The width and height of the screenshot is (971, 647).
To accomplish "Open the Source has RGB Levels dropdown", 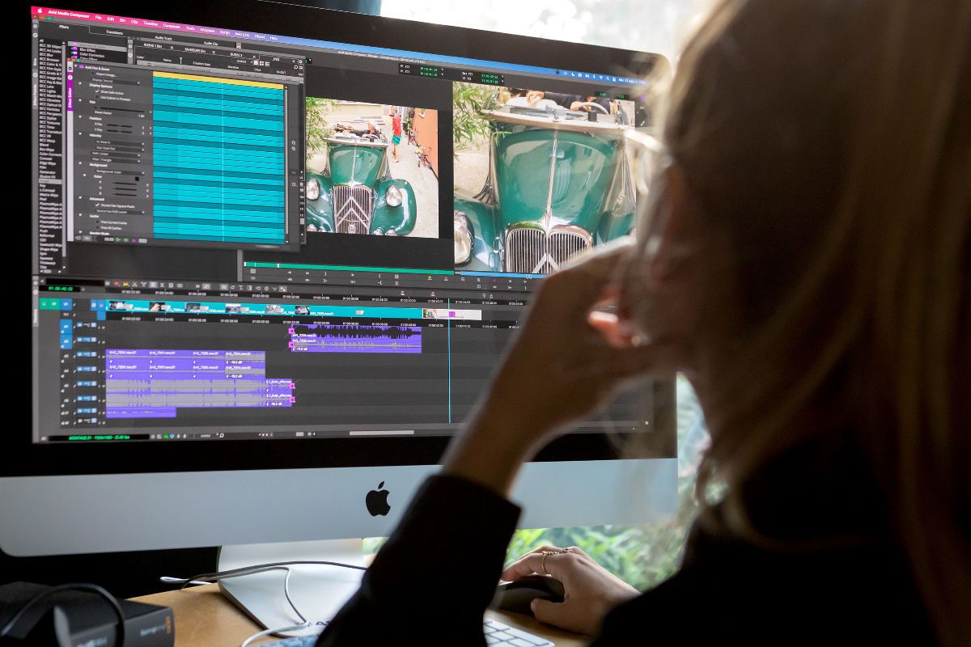I will click(x=120, y=212).
